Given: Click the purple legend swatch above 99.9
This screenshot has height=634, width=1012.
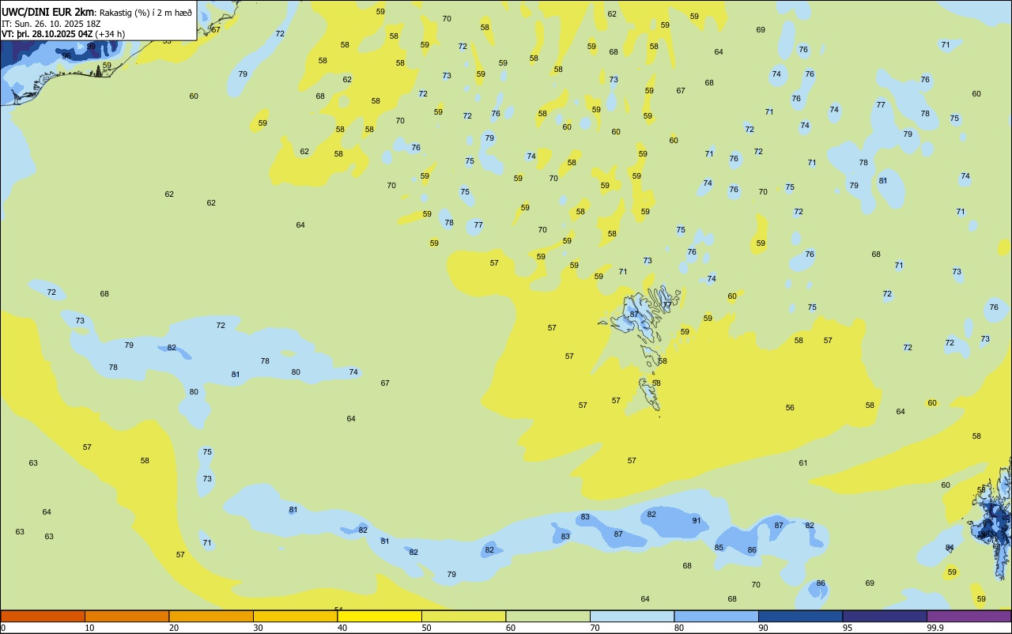Looking at the screenshot, I should [969, 616].
